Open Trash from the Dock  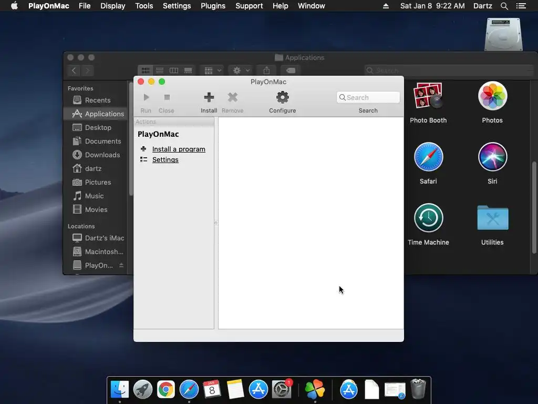(x=418, y=389)
